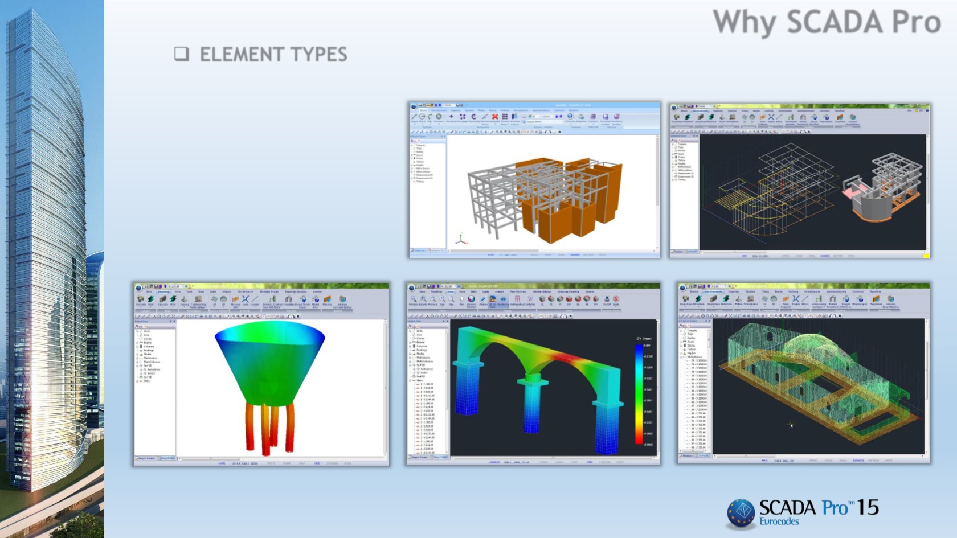Viewport: 957px width, 538px height.
Task: Click grid array icon in orange building window
Action: [x=505, y=116]
